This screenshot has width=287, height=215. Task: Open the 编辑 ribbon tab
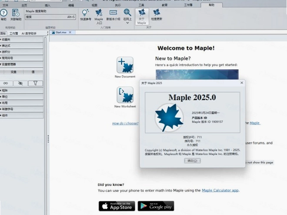tap(71, 5)
